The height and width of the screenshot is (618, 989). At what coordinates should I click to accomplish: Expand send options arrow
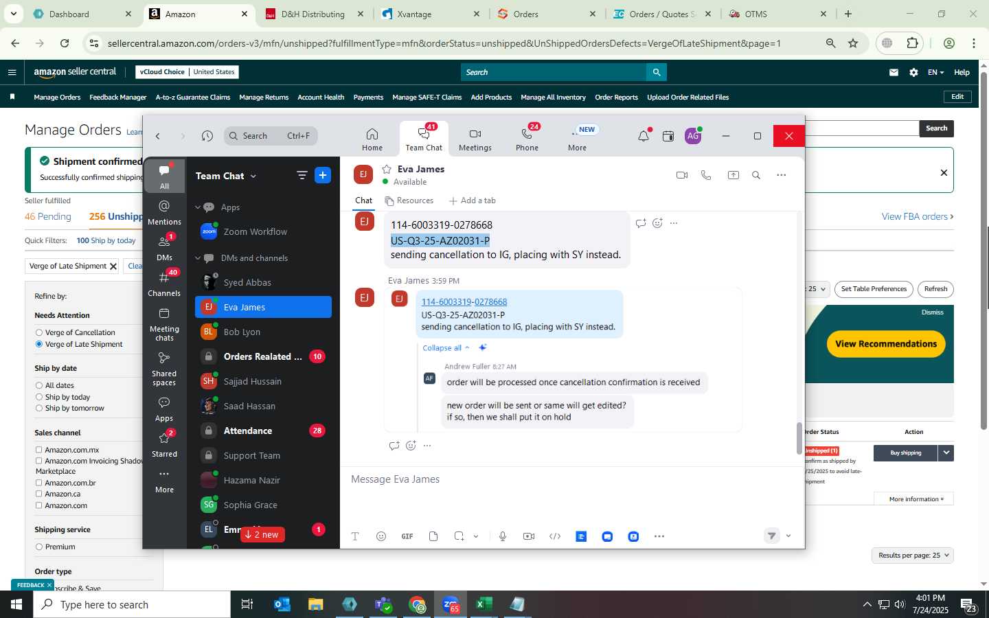[788, 536]
